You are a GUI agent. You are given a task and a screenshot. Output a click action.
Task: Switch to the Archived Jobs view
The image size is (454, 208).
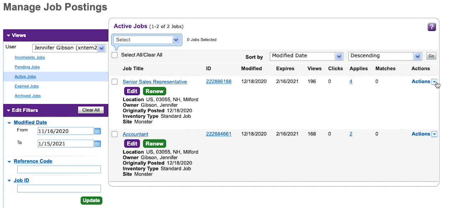pyautogui.click(x=27, y=95)
